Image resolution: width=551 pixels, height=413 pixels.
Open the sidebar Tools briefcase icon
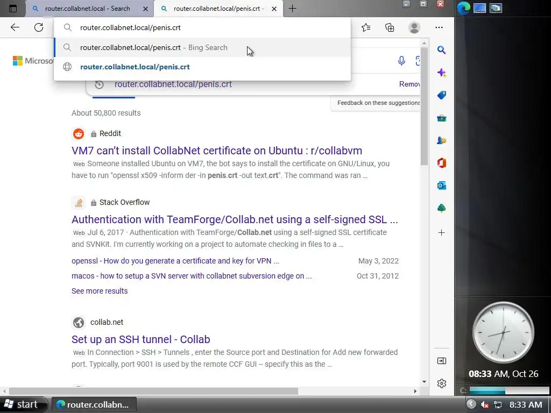(442, 118)
